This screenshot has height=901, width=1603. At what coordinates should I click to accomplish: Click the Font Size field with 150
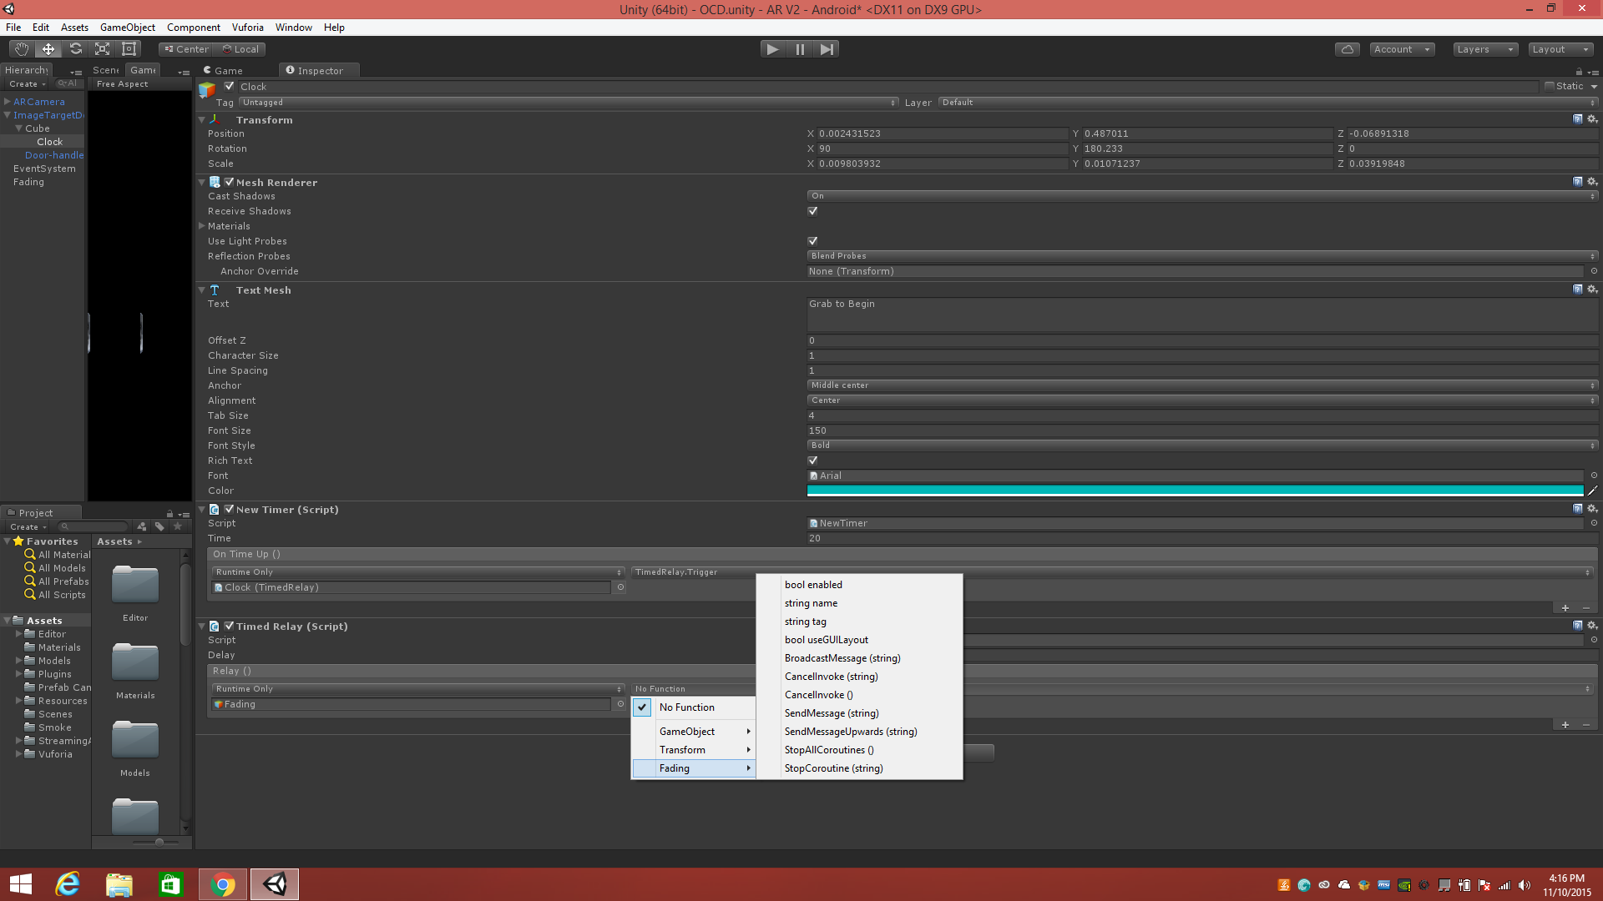coord(1202,430)
